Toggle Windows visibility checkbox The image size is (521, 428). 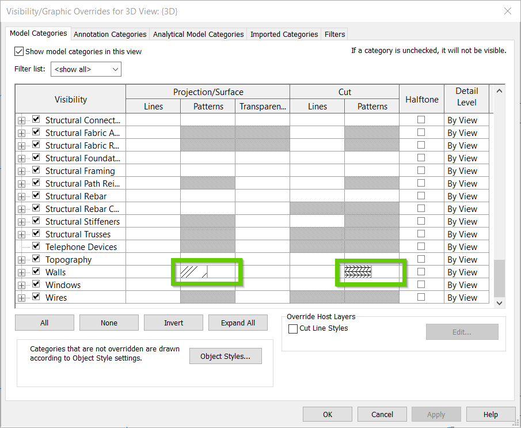[x=36, y=283]
